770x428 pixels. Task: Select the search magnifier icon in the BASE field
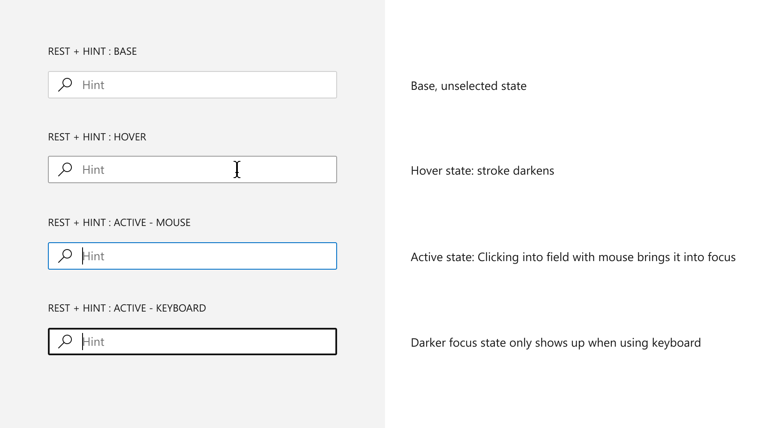[65, 85]
